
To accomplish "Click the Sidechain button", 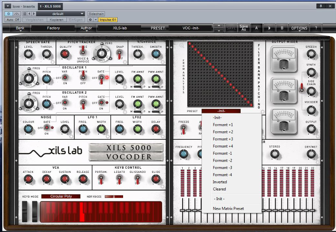I will (96, 14).
